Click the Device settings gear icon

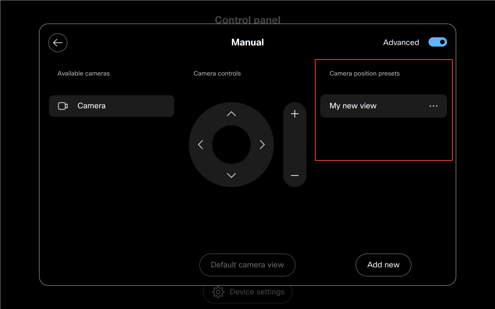click(218, 292)
